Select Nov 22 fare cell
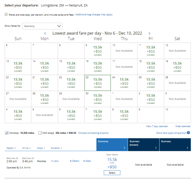Image resolution: width=196 pixels, height=181 pixels. pos(71,83)
